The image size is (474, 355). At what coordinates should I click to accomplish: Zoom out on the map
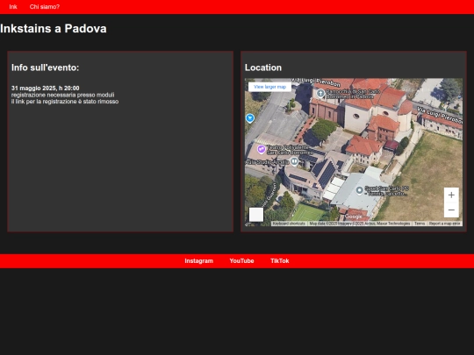(x=451, y=209)
